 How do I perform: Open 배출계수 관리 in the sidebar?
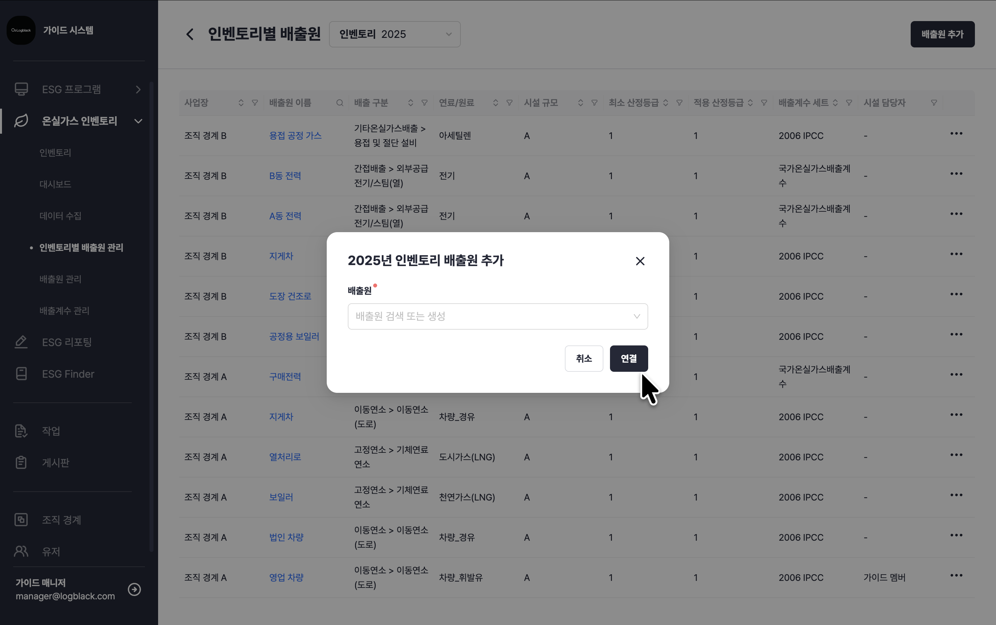point(65,311)
